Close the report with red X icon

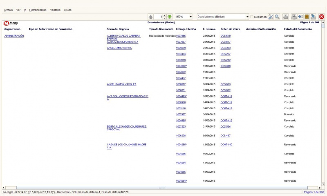[x=322, y=17]
